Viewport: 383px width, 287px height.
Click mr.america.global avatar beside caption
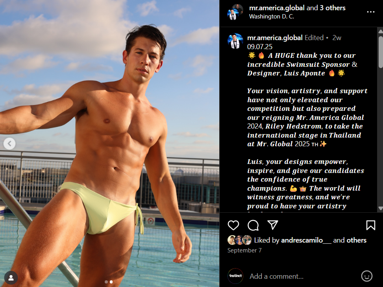pyautogui.click(x=235, y=41)
